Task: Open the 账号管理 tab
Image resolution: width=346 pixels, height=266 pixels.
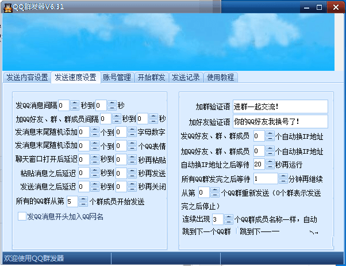Action: click(117, 77)
